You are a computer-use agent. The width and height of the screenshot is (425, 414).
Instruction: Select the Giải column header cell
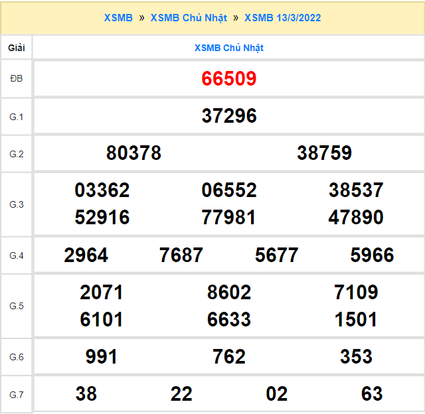17,48
